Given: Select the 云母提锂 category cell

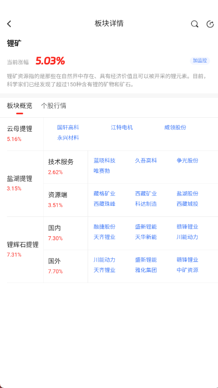Looking at the screenshot, I should pyautogui.click(x=22, y=134).
